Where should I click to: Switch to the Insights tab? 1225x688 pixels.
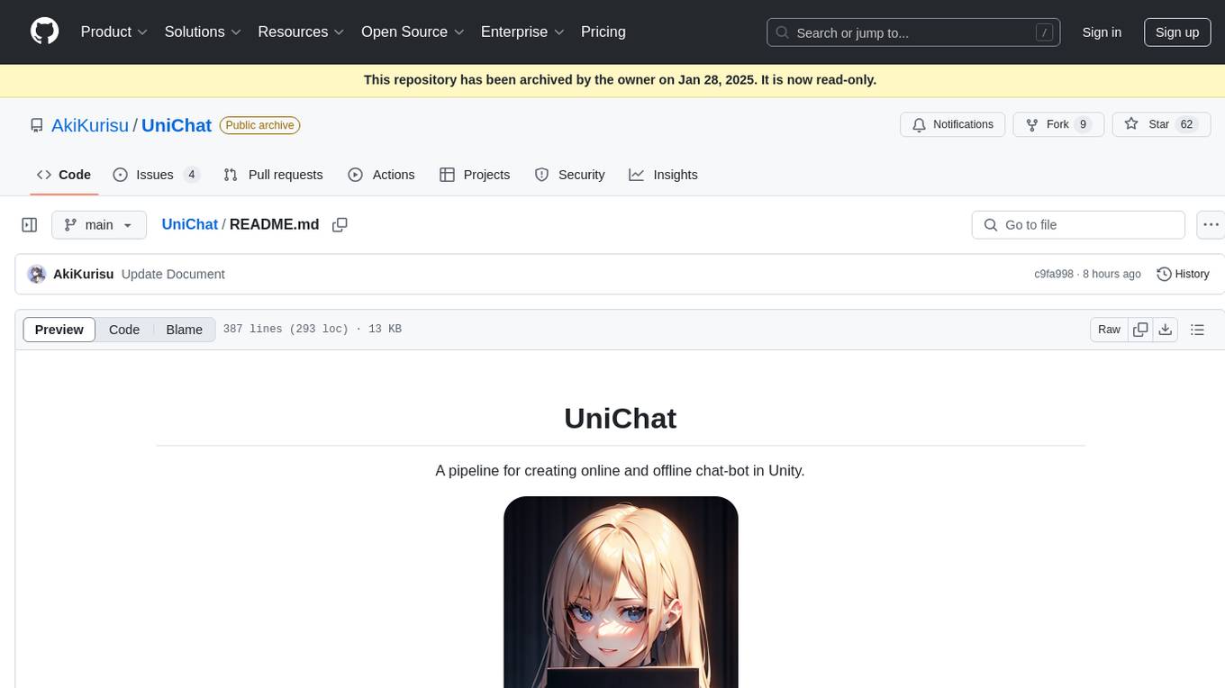tap(663, 175)
